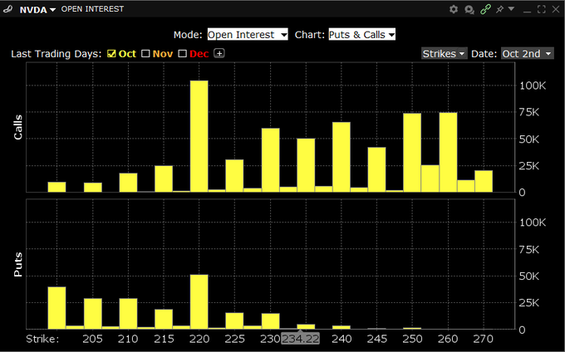Click the 220 strike calls bar
The image size is (565, 352).
pos(199,136)
